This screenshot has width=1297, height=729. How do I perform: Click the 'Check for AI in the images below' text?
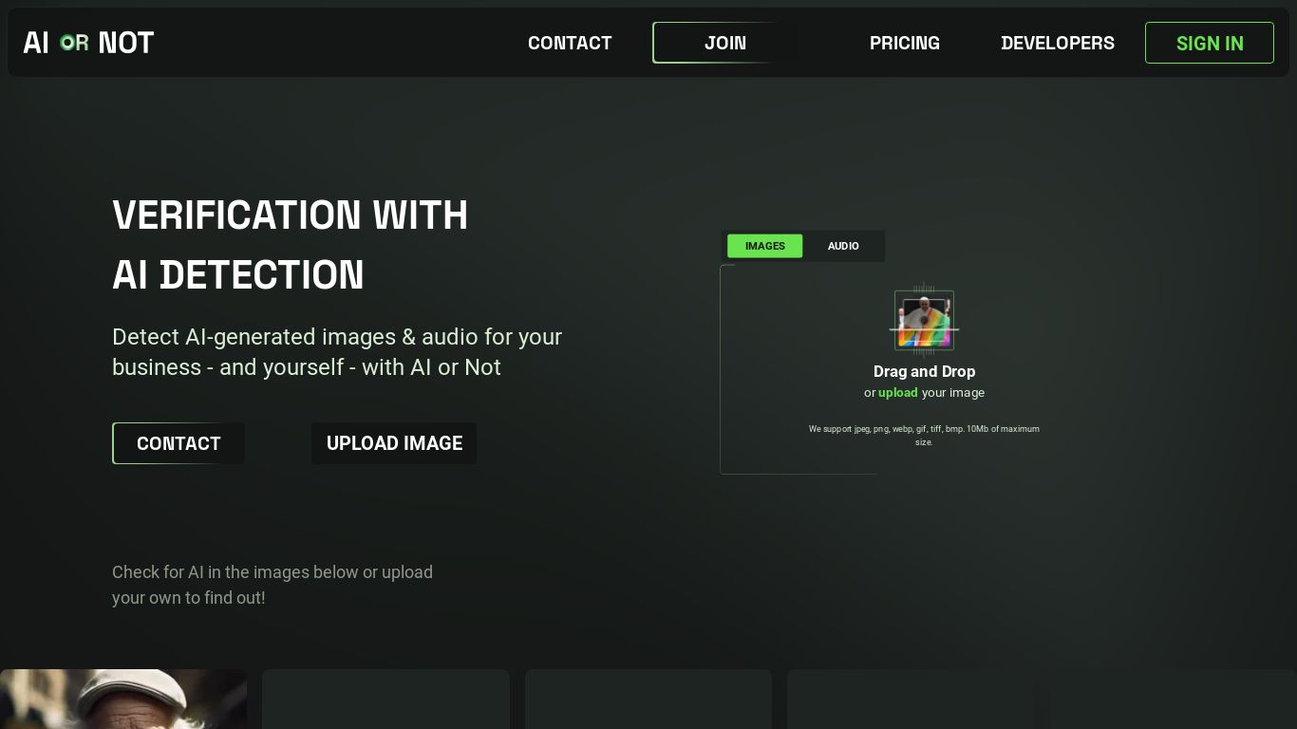click(x=273, y=585)
